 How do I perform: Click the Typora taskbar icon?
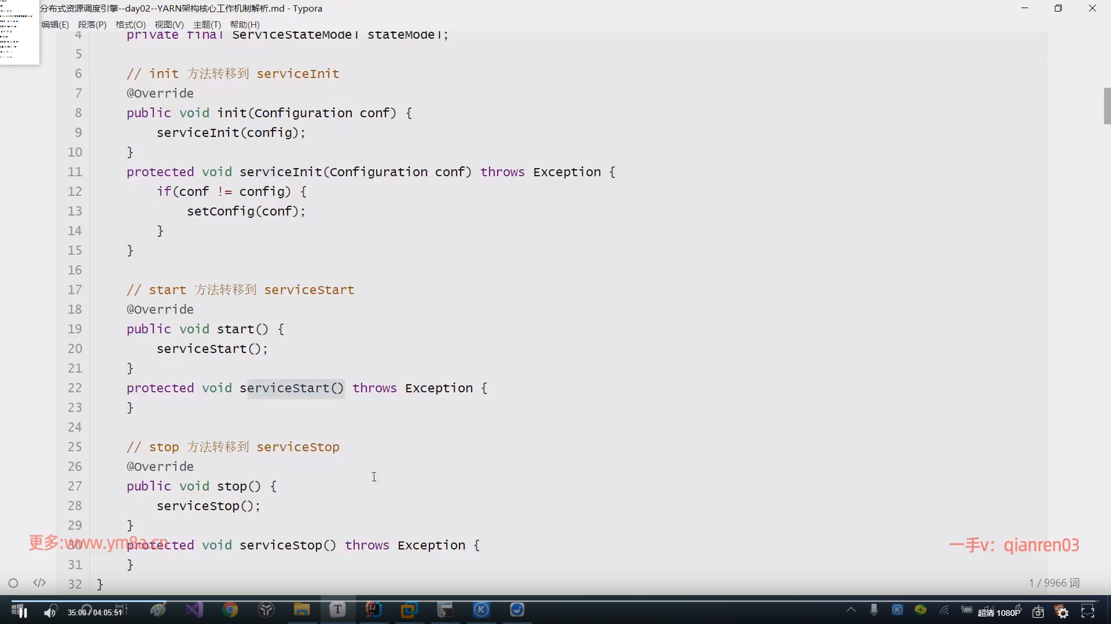(x=337, y=610)
